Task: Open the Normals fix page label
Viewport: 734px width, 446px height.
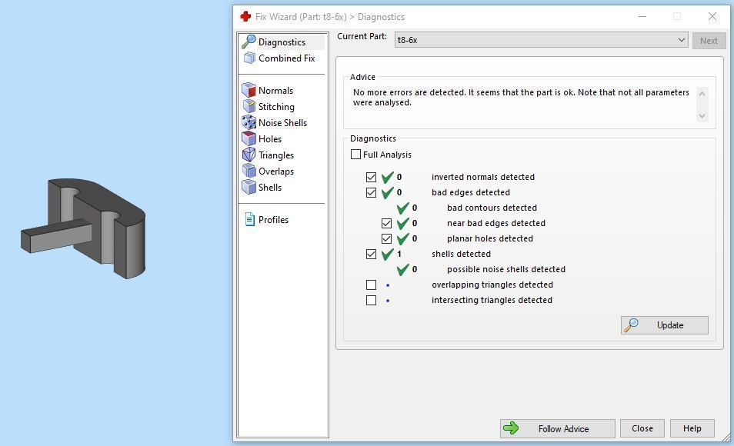Action: click(x=275, y=90)
